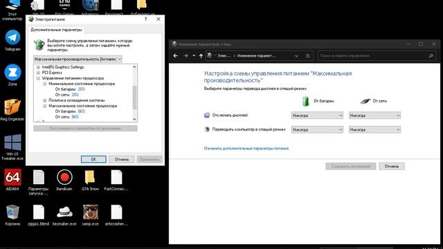This screenshot has width=443, height=249.
Task: Open the Zona desktop shortcut
Action: [12, 75]
